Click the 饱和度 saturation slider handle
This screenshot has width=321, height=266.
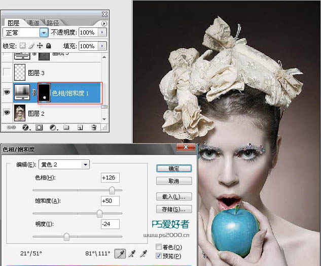[100, 214]
